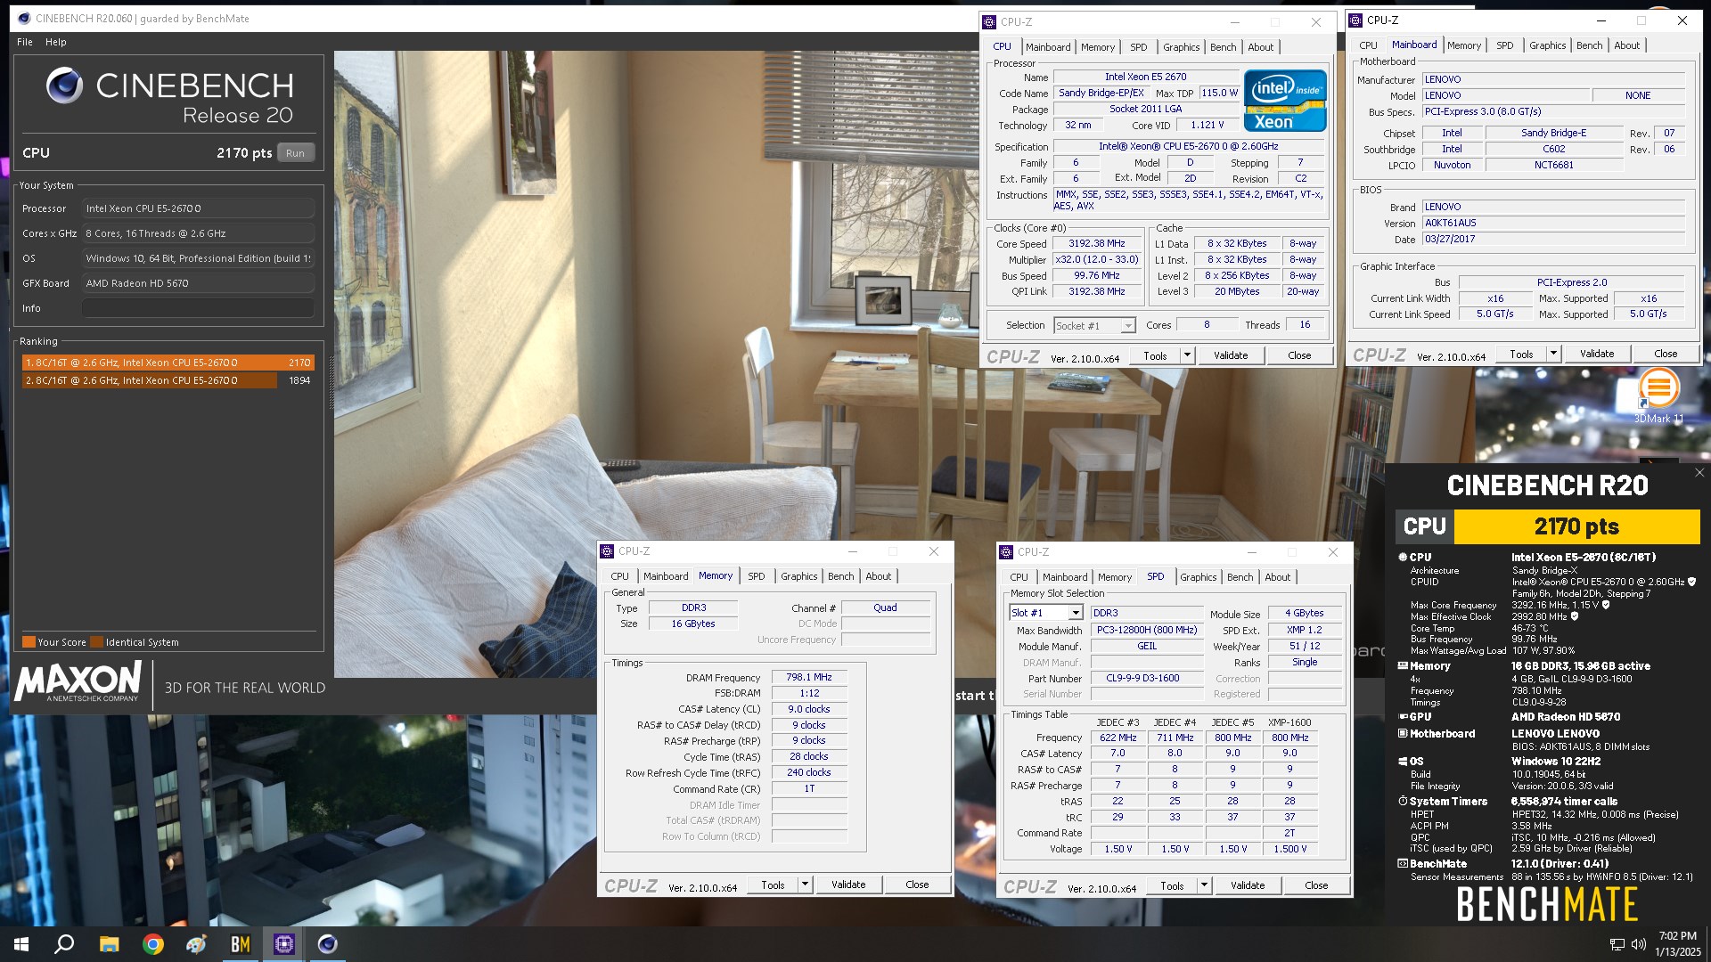The image size is (1711, 962).
Task: Click CPU-Z title icon in Memory window
Action: (607, 551)
